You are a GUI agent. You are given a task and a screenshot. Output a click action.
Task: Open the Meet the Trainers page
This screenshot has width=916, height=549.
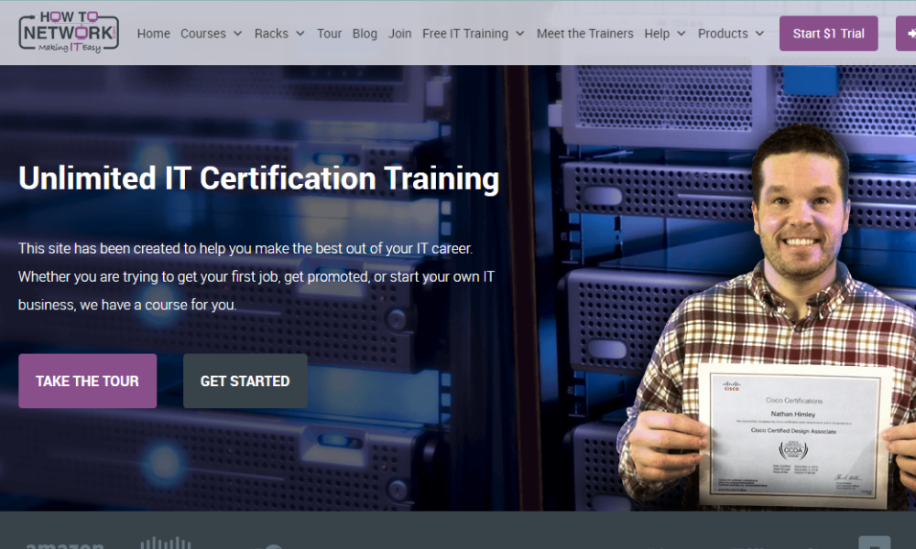tap(584, 33)
